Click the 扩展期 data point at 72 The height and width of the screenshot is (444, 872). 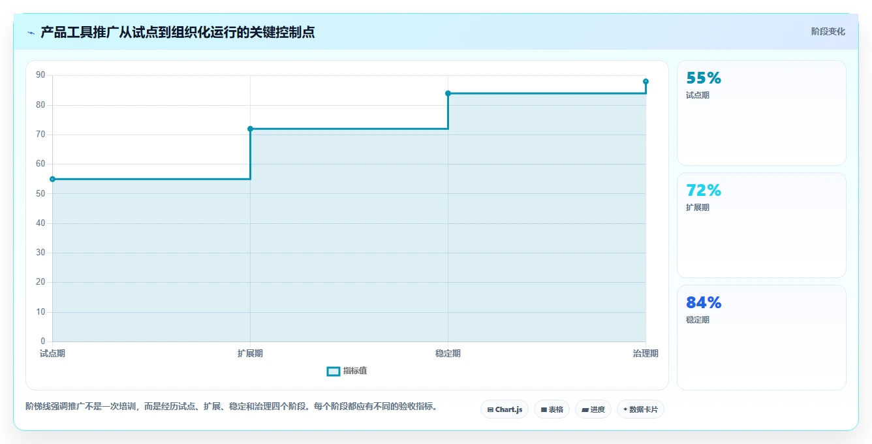coord(250,129)
